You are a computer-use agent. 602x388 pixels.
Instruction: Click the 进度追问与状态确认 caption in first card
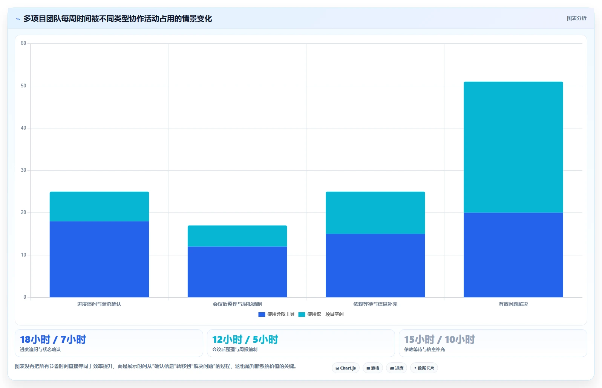coord(40,350)
